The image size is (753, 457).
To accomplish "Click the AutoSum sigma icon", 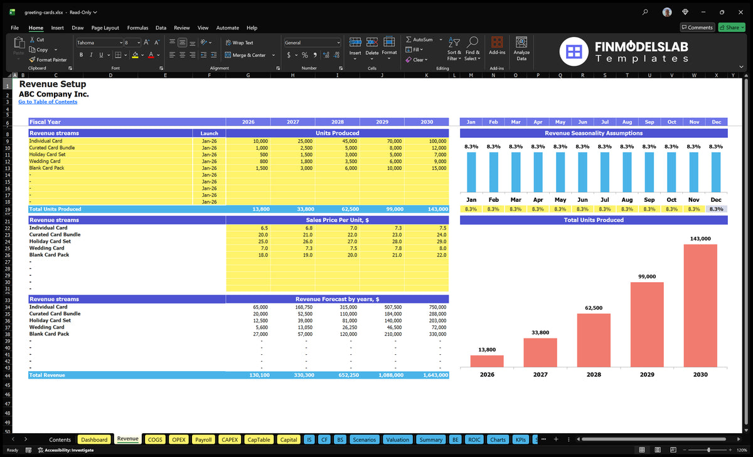I will point(409,39).
